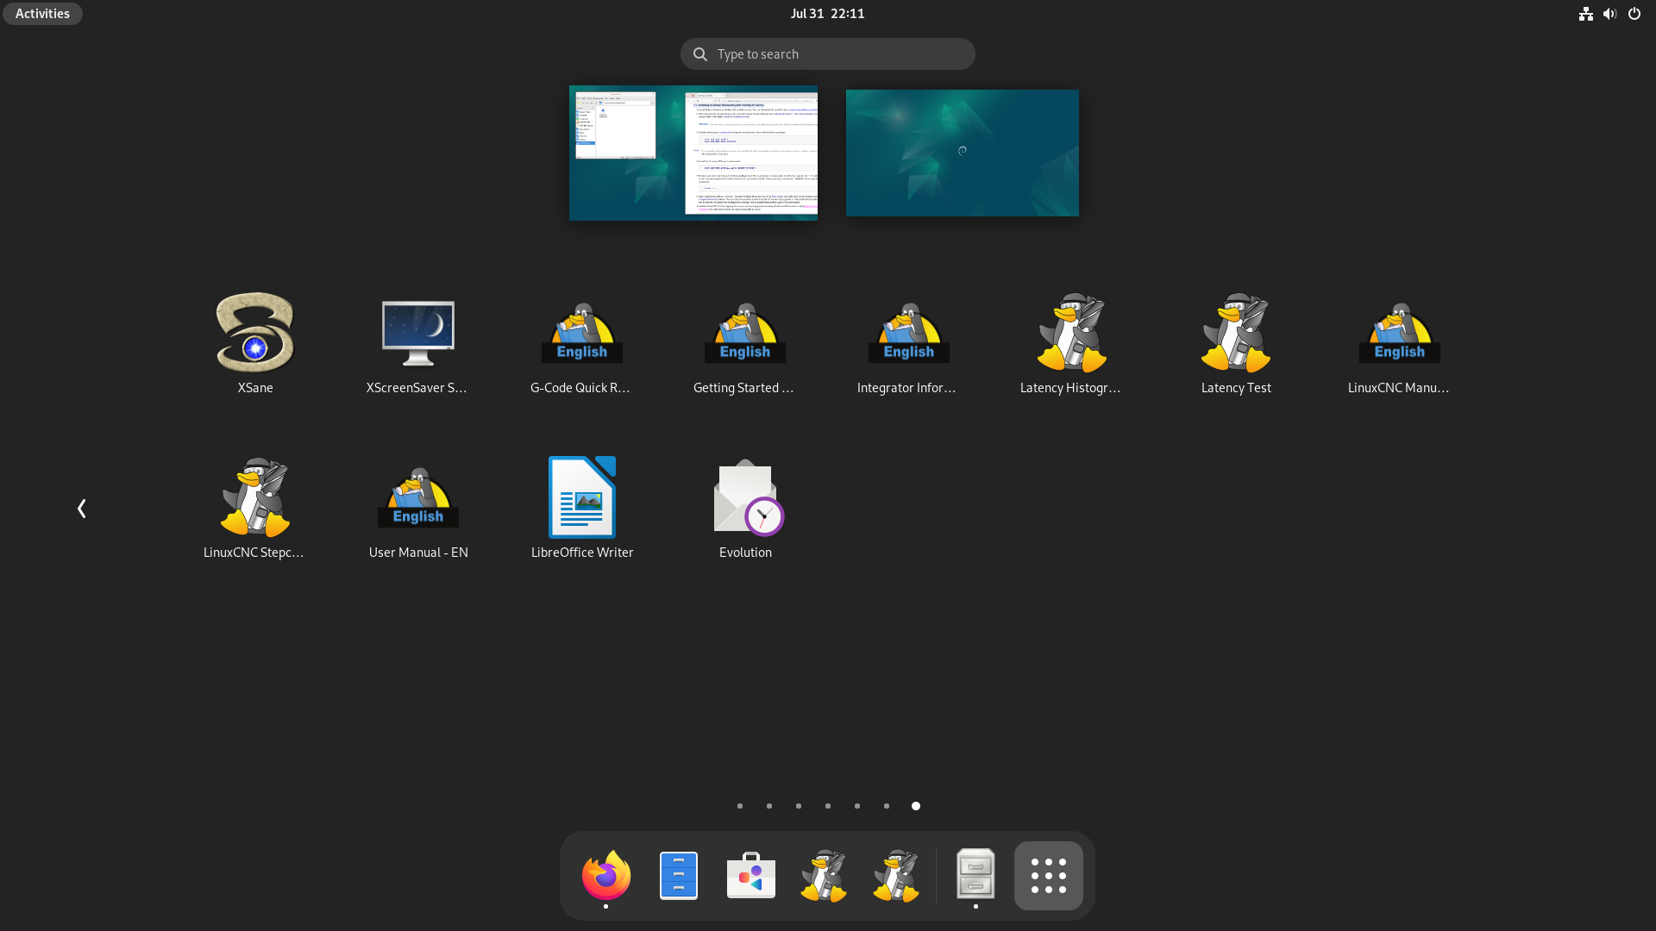Select the first workspace thumbnail with windows

[x=693, y=153]
